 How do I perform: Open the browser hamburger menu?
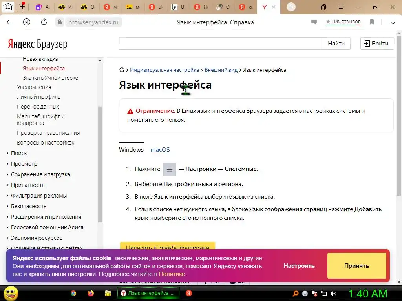tap(340, 7)
